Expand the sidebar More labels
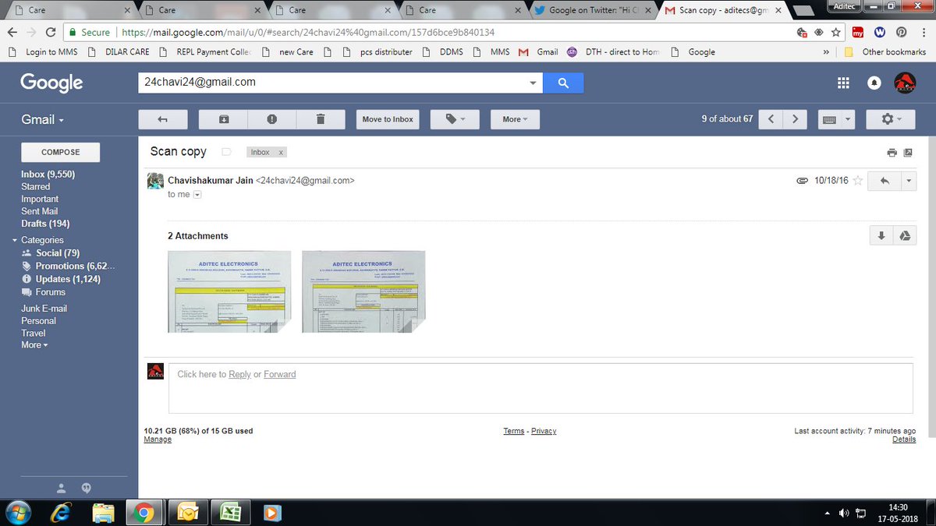Viewport: 936px width, 526px height. click(34, 344)
